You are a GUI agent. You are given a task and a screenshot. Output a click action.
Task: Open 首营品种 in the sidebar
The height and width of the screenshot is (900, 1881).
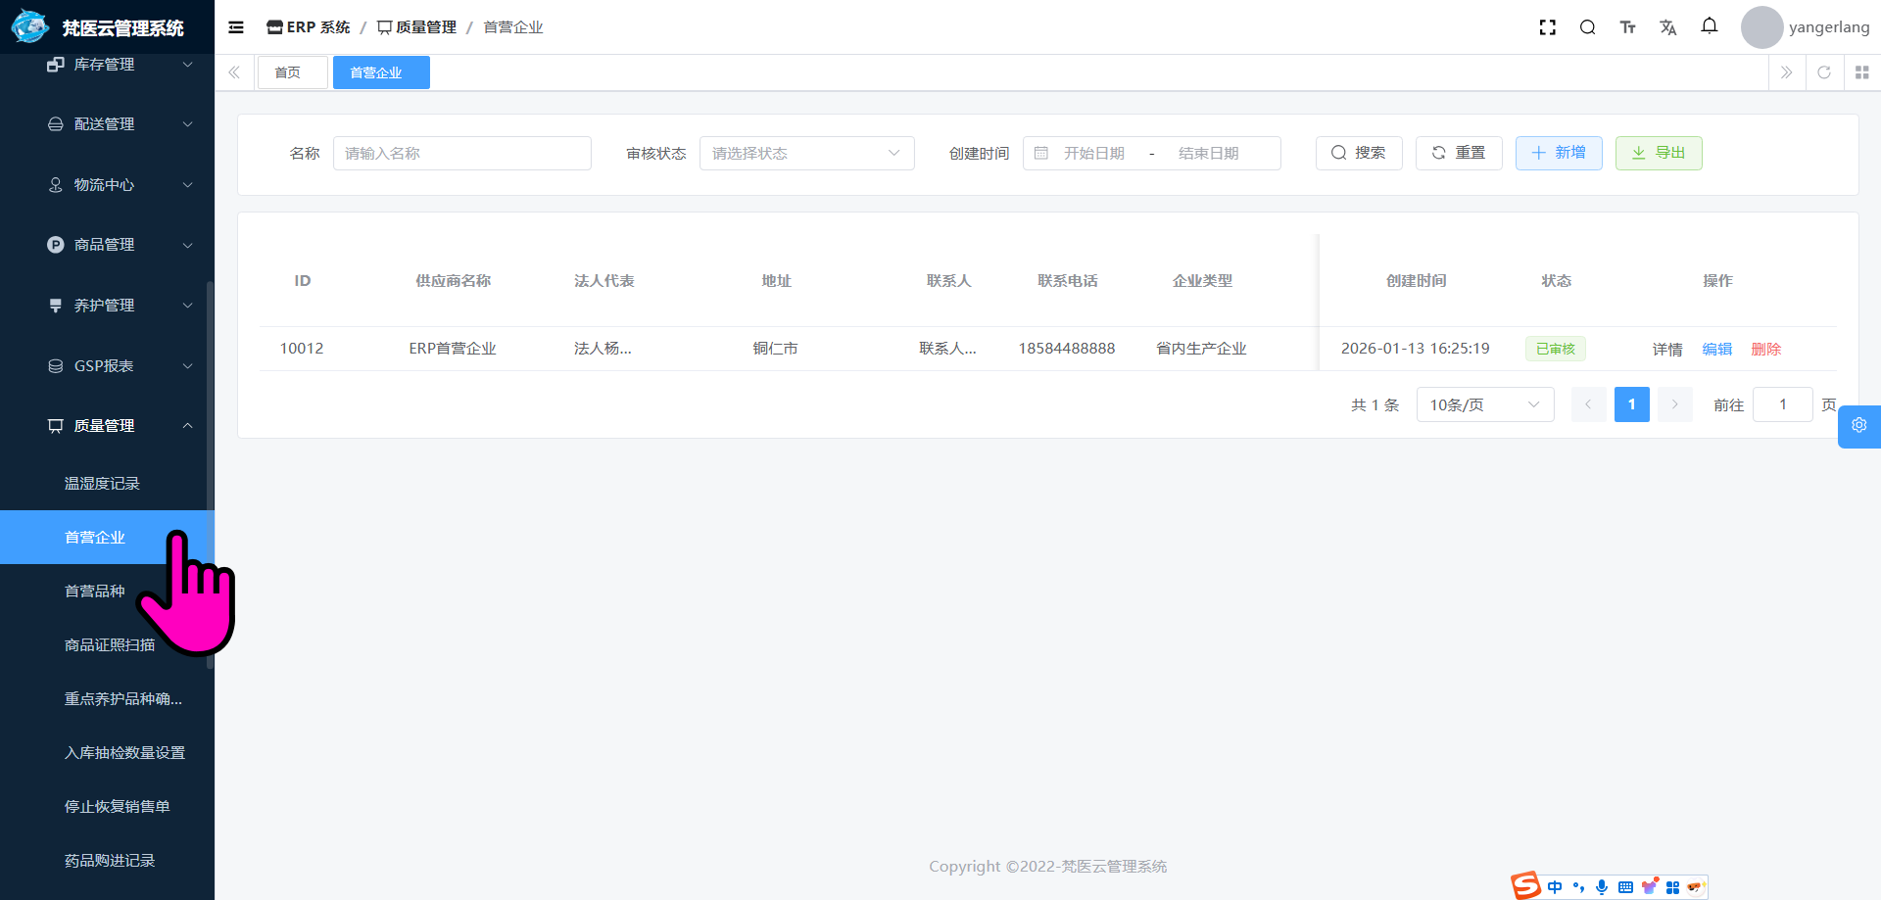[95, 592]
